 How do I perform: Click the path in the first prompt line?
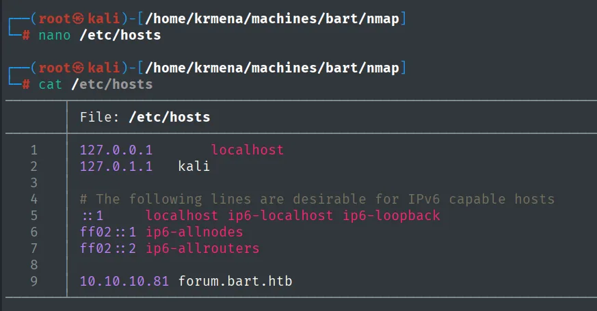[272, 18]
